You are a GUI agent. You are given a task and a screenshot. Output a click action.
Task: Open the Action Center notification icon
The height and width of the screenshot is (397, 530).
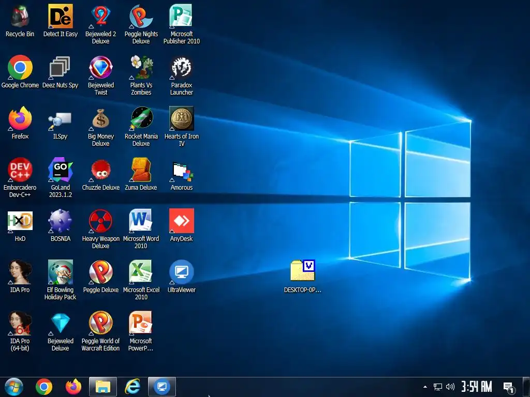point(508,387)
